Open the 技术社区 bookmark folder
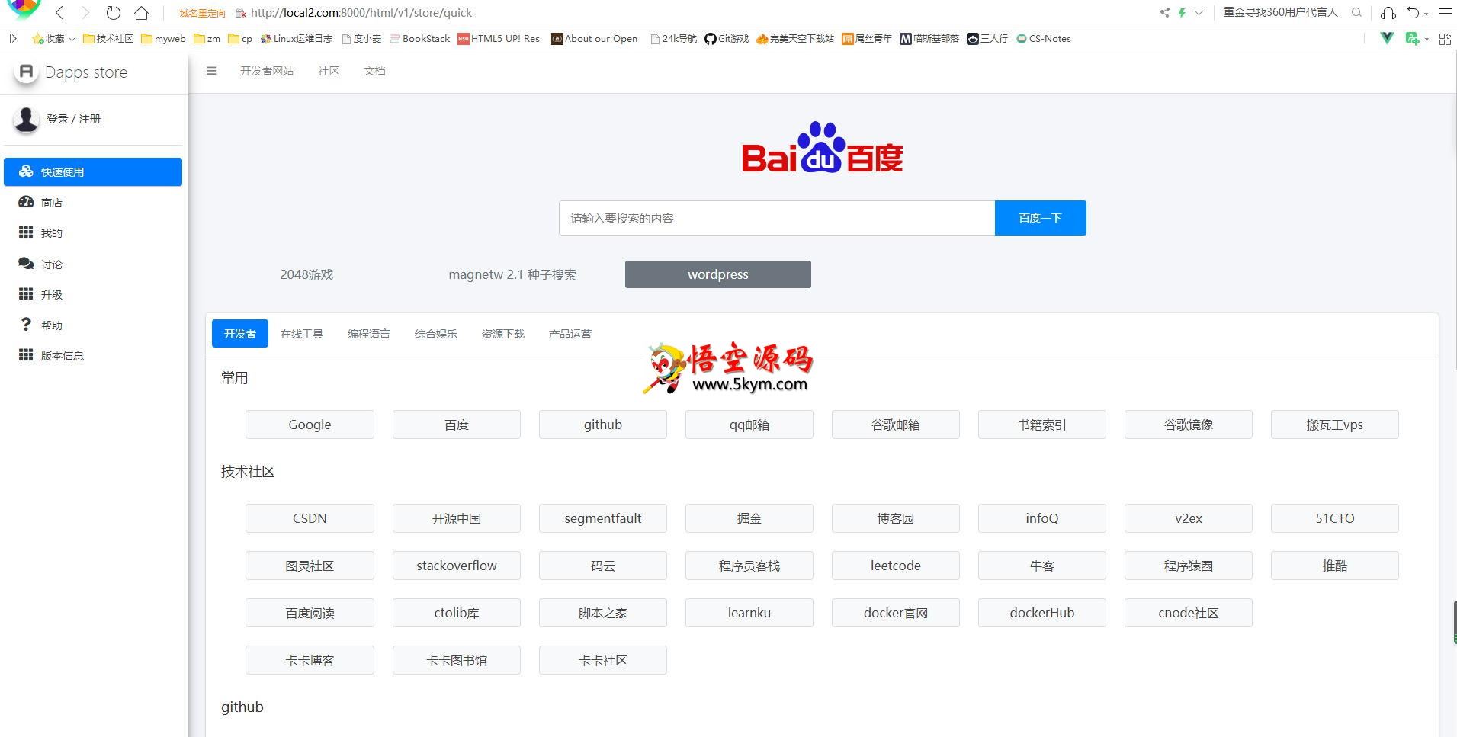This screenshot has width=1457, height=737. [x=108, y=38]
